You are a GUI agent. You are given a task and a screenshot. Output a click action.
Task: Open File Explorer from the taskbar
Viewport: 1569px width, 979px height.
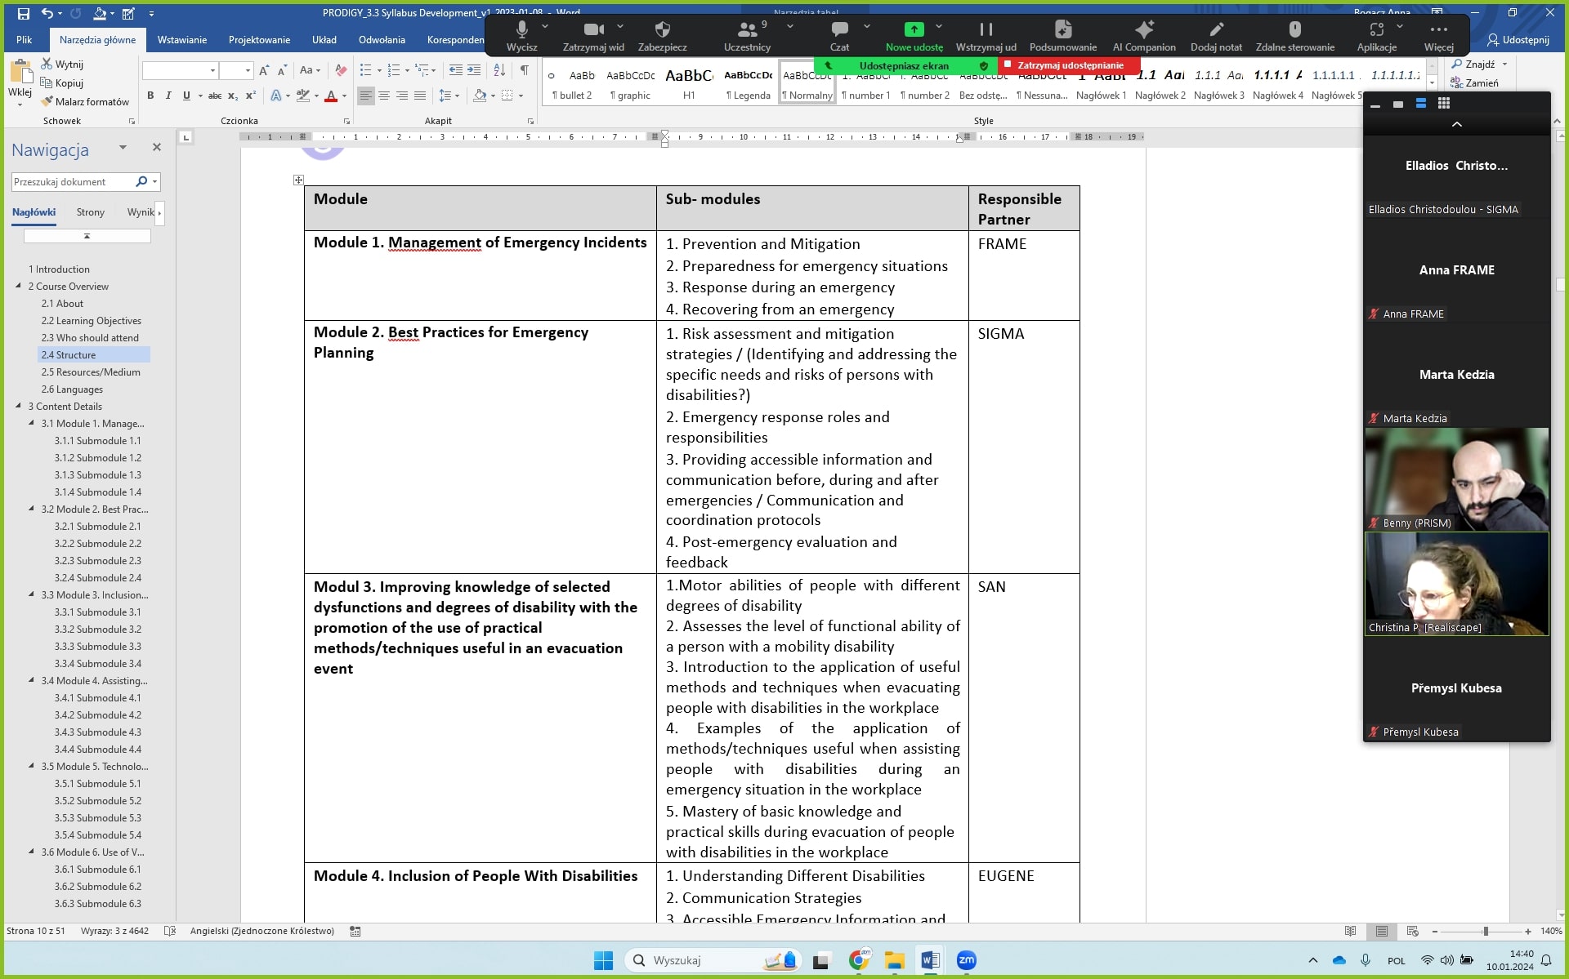click(895, 960)
